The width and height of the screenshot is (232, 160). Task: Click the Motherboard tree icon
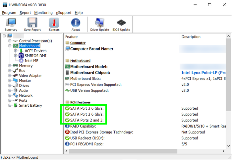tap(15, 46)
